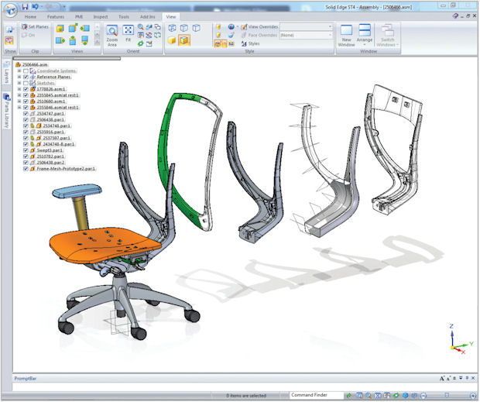
Task: Enable the Coordinate Systems checkbox
Action: (26, 71)
